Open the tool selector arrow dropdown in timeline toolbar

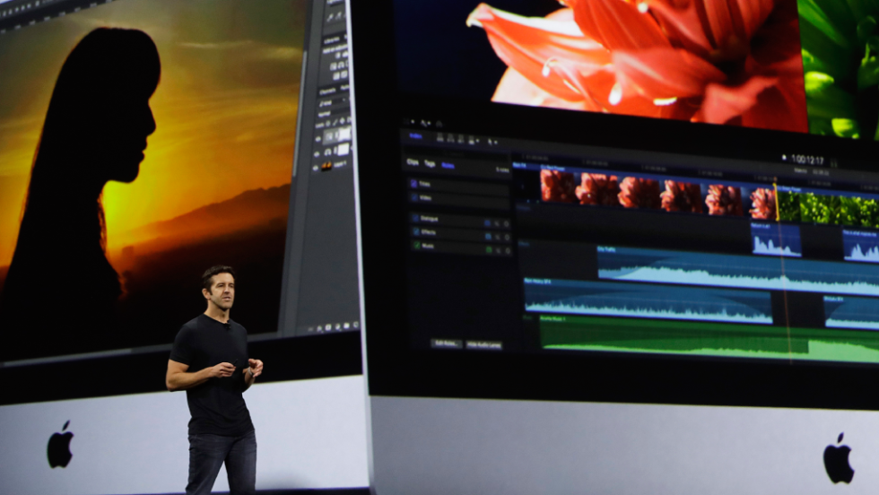pos(492,142)
